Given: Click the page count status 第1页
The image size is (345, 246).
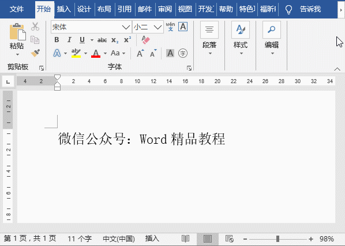Looking at the screenshot, I should pyautogui.click(x=30, y=238).
